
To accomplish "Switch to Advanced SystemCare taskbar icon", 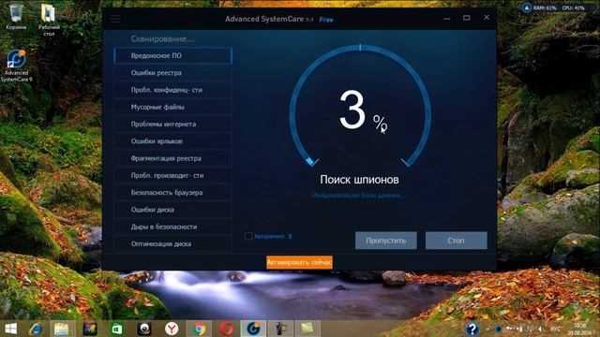I will pyautogui.click(x=253, y=329).
